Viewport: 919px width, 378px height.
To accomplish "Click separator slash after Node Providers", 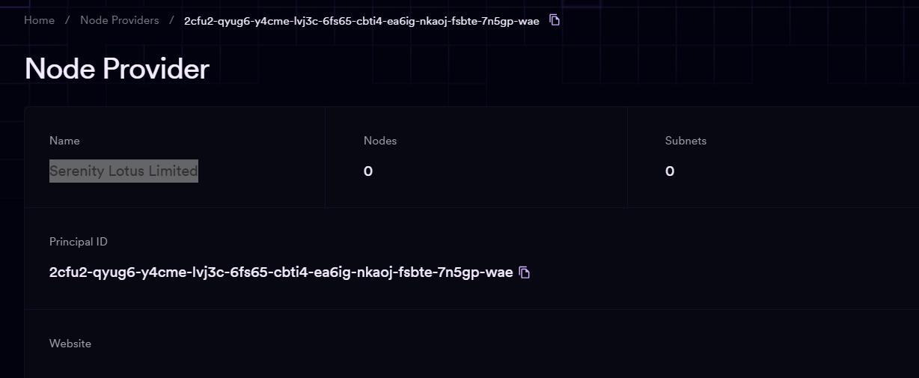I will coord(171,20).
